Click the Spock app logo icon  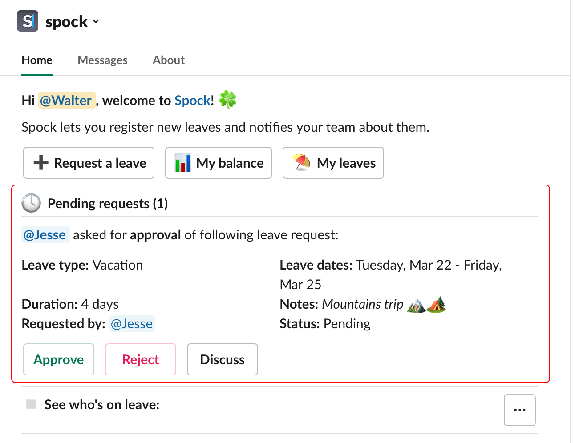pos(28,21)
